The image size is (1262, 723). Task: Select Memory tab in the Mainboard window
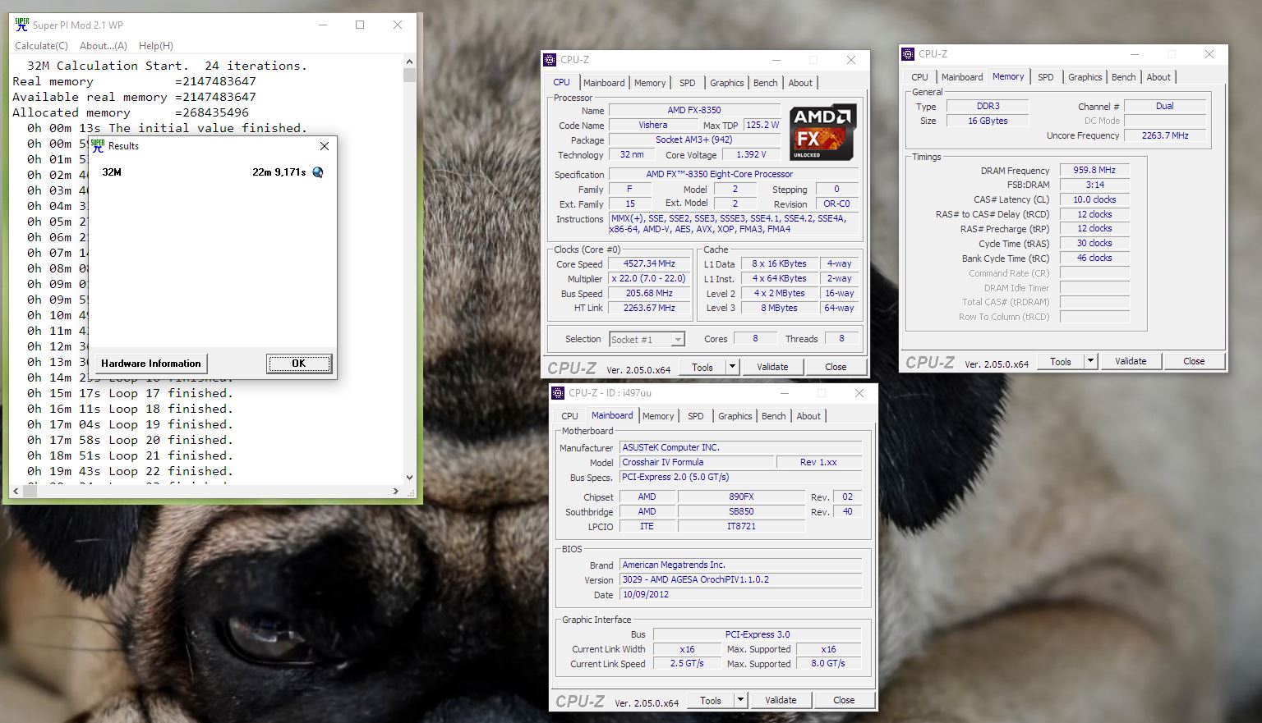click(658, 416)
